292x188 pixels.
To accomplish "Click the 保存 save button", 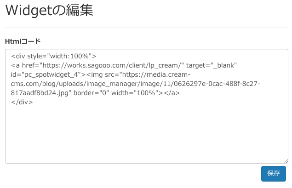I will click(x=274, y=173).
